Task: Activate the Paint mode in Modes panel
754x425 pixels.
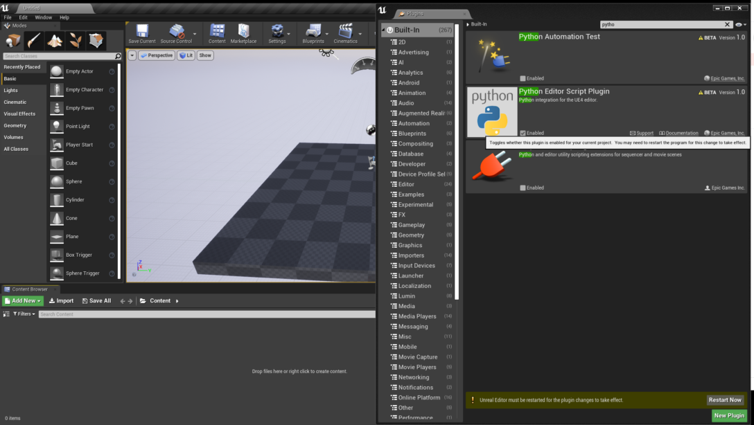Action: pos(33,40)
